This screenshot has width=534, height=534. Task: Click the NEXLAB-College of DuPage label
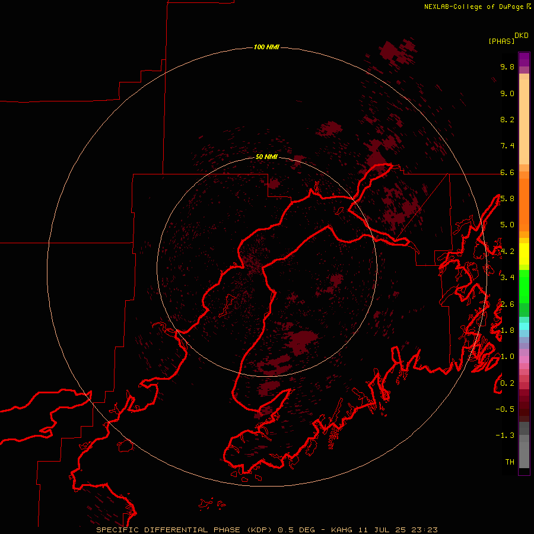click(474, 7)
